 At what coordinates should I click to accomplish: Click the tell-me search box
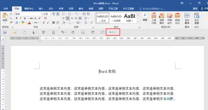[152, 9]
